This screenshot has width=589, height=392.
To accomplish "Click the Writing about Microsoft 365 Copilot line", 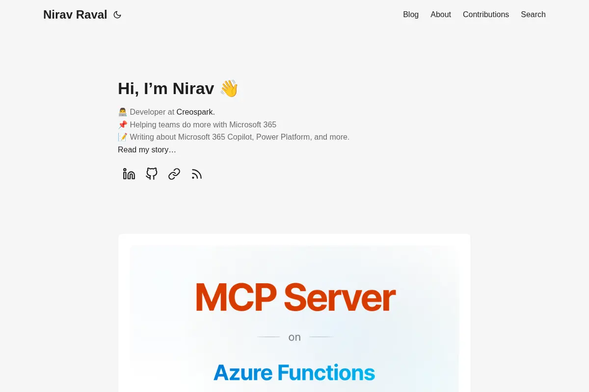I will [x=234, y=137].
